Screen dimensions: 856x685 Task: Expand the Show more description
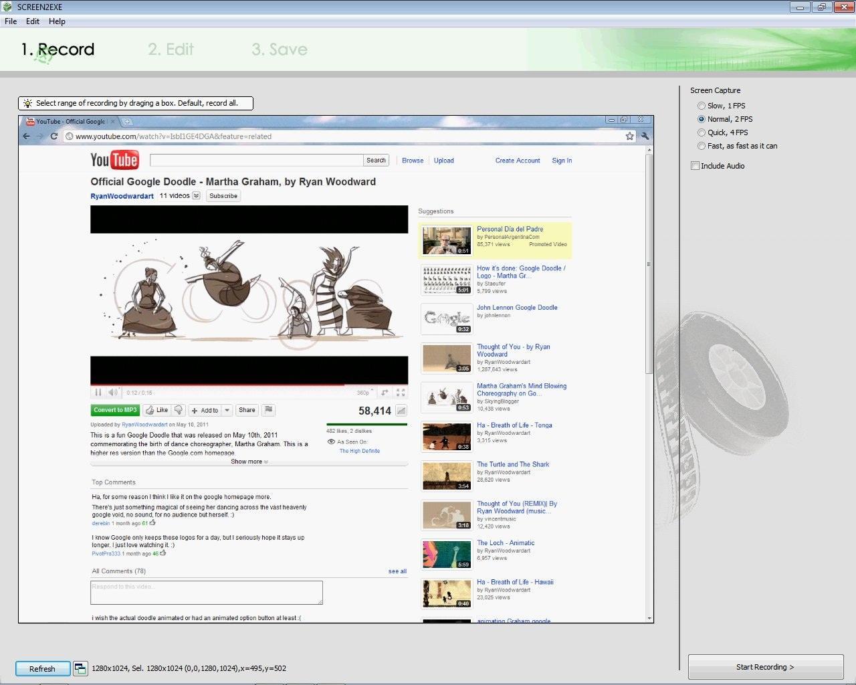coord(249,462)
